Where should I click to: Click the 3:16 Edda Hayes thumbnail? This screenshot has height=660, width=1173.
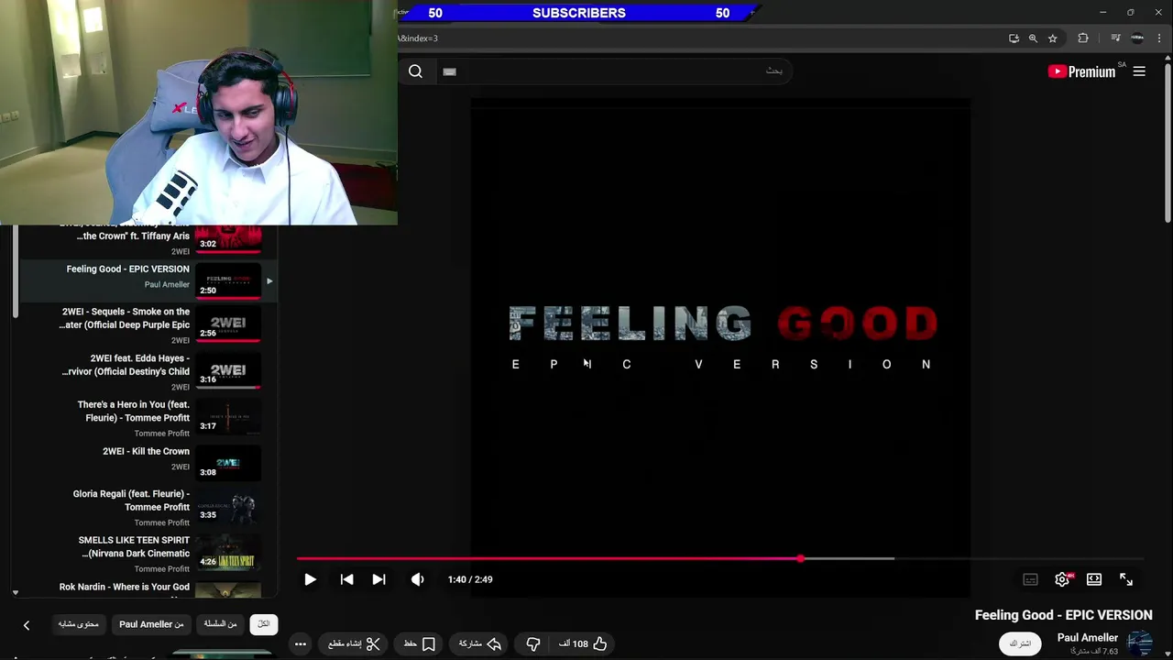pos(228,370)
